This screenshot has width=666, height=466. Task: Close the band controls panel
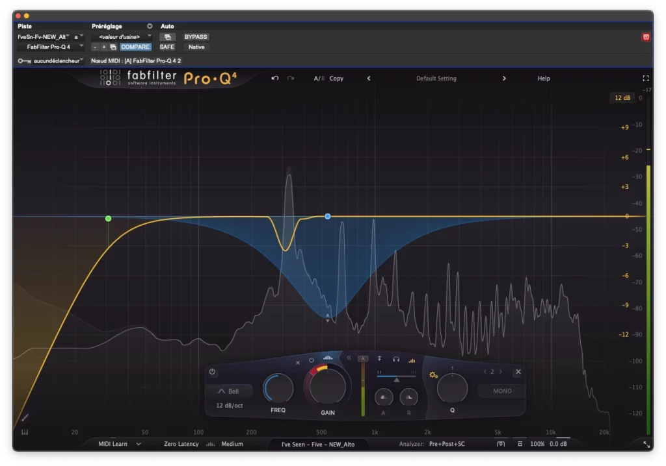[x=518, y=371]
